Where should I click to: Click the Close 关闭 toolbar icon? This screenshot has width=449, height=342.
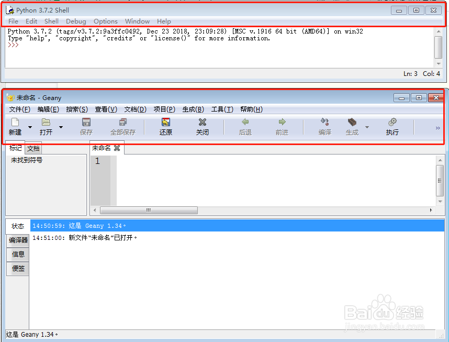coord(203,122)
